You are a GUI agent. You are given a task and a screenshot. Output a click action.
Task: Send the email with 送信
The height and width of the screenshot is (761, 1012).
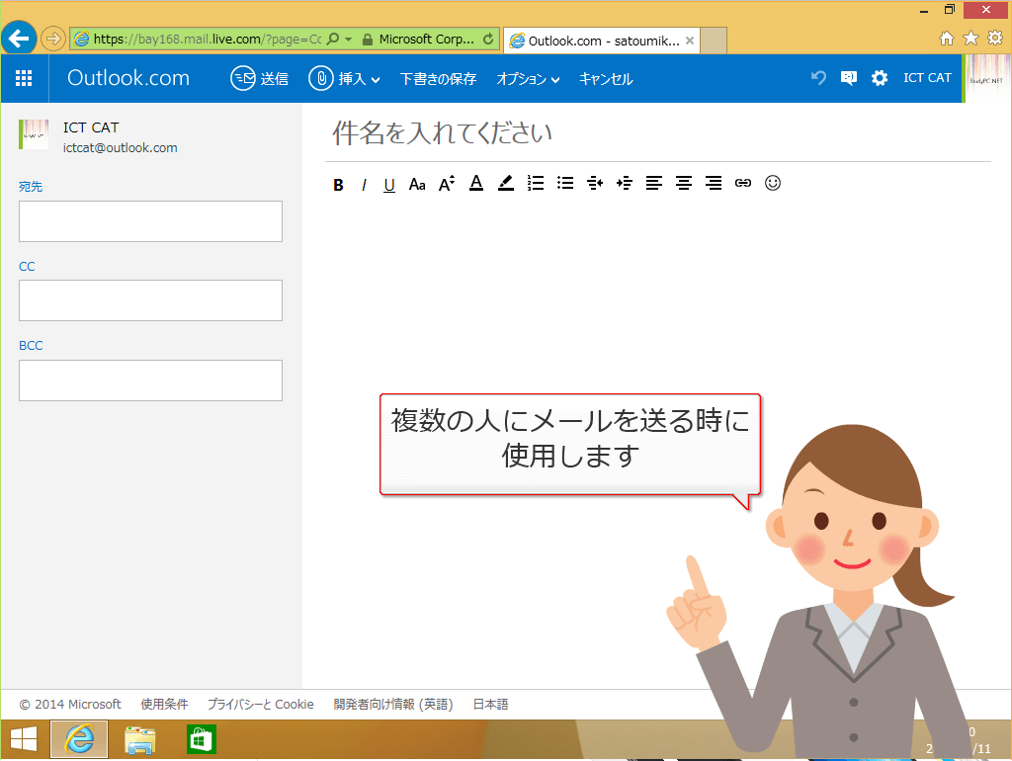coord(260,77)
